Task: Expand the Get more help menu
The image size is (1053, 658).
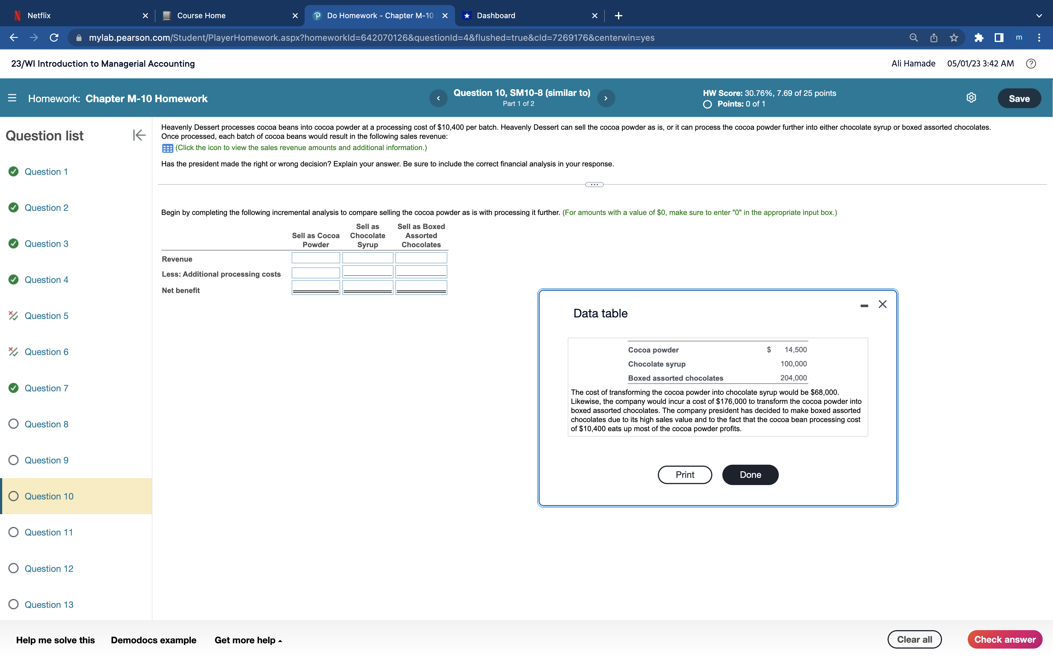Action: tap(248, 640)
